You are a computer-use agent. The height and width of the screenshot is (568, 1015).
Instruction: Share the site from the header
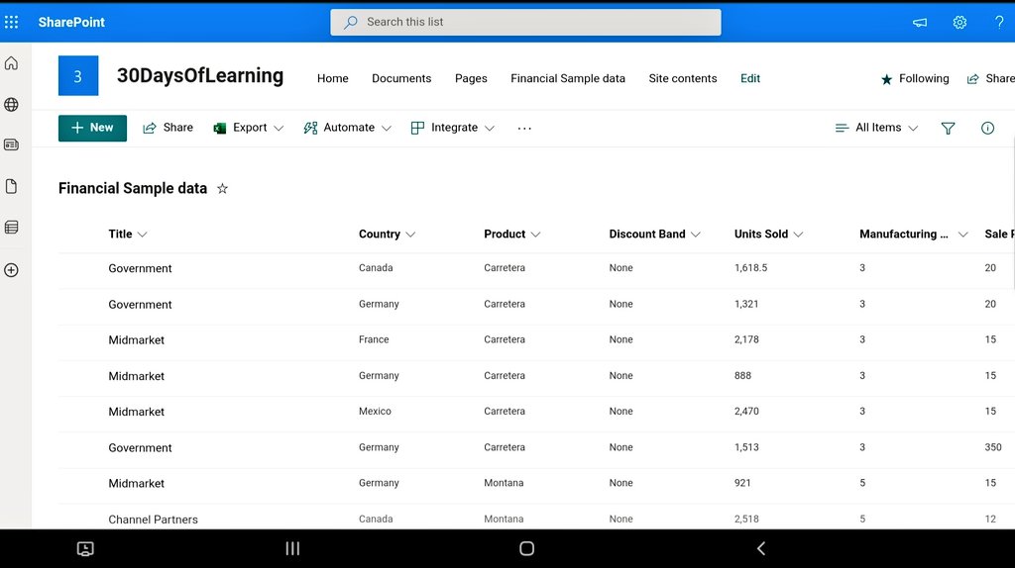(990, 79)
